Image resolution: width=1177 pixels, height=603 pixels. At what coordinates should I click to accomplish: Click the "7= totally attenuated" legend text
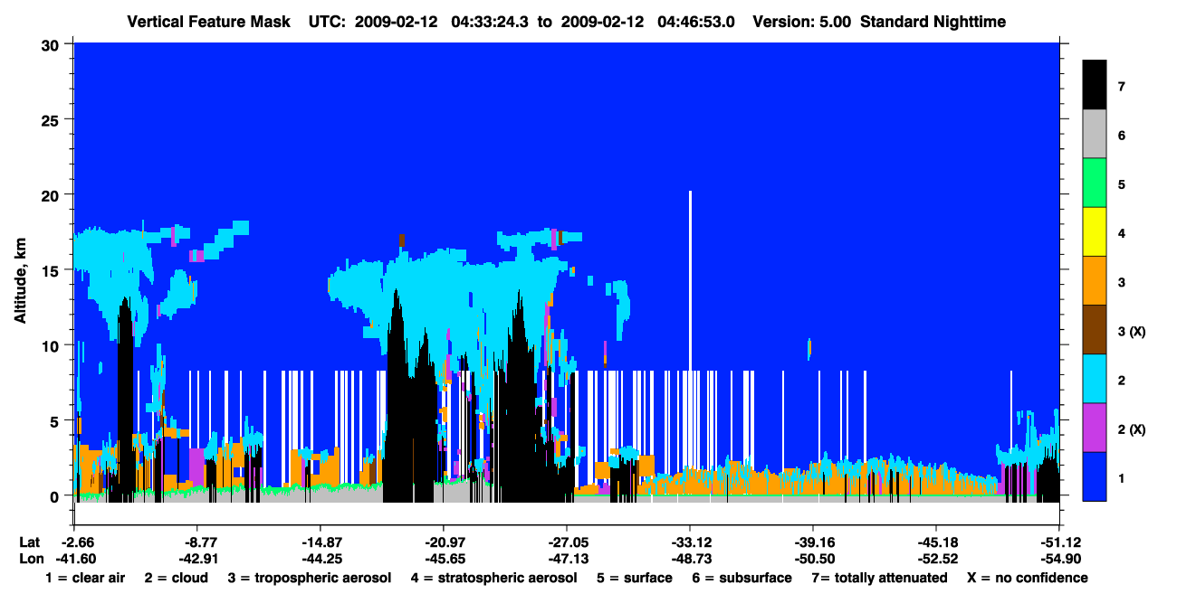click(x=880, y=578)
